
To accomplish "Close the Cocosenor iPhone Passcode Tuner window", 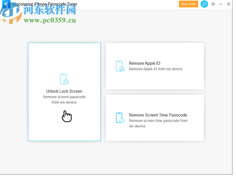I will point(229,4).
